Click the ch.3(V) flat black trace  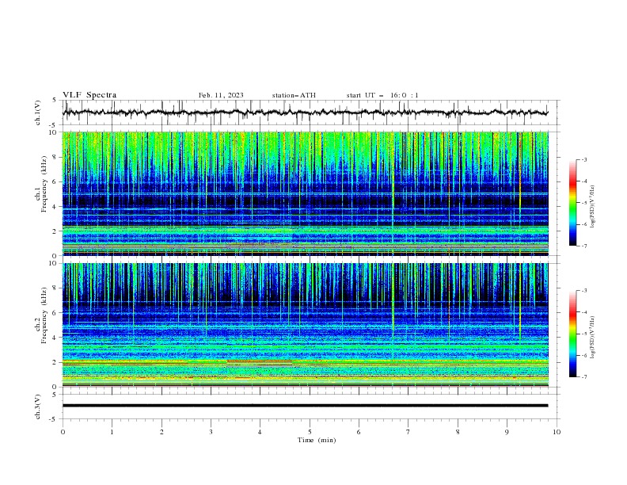[309, 406]
